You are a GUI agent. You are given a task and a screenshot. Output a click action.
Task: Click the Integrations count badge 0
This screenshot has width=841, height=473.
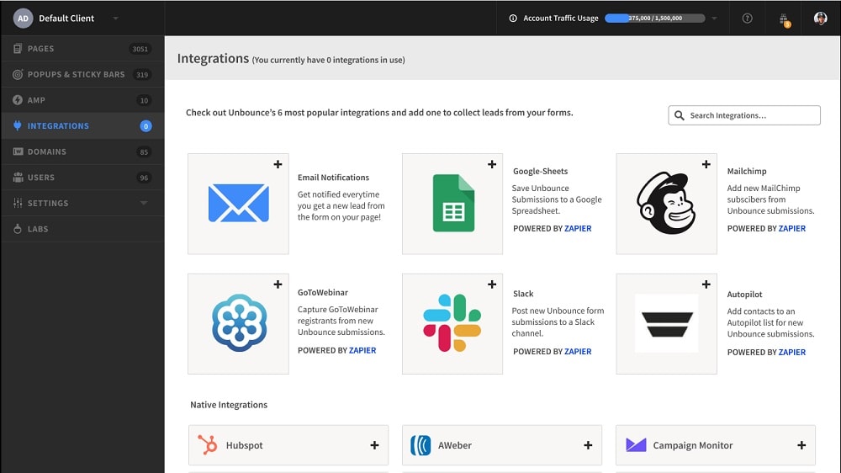[x=145, y=126]
